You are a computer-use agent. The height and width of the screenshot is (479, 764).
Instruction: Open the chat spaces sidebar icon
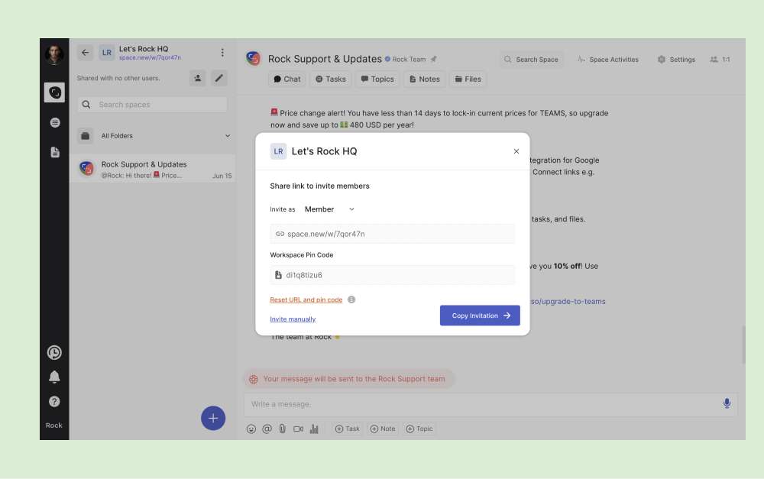[54, 92]
